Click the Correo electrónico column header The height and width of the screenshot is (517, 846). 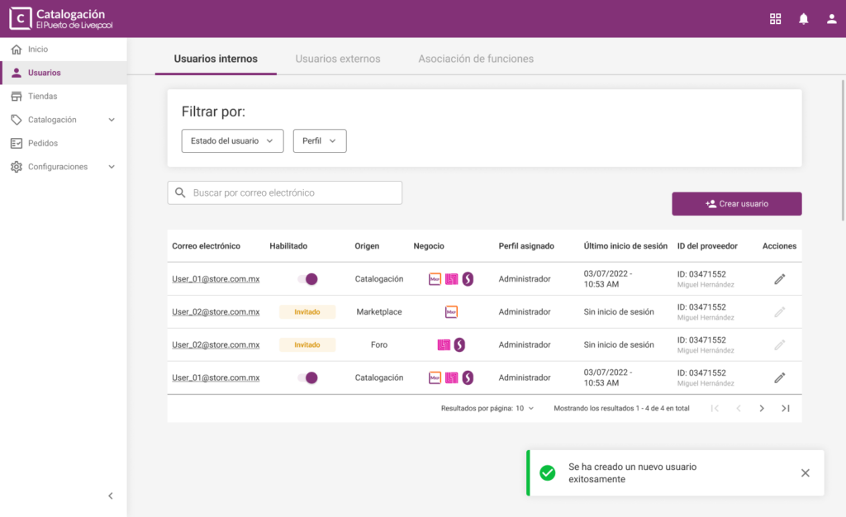pos(206,246)
